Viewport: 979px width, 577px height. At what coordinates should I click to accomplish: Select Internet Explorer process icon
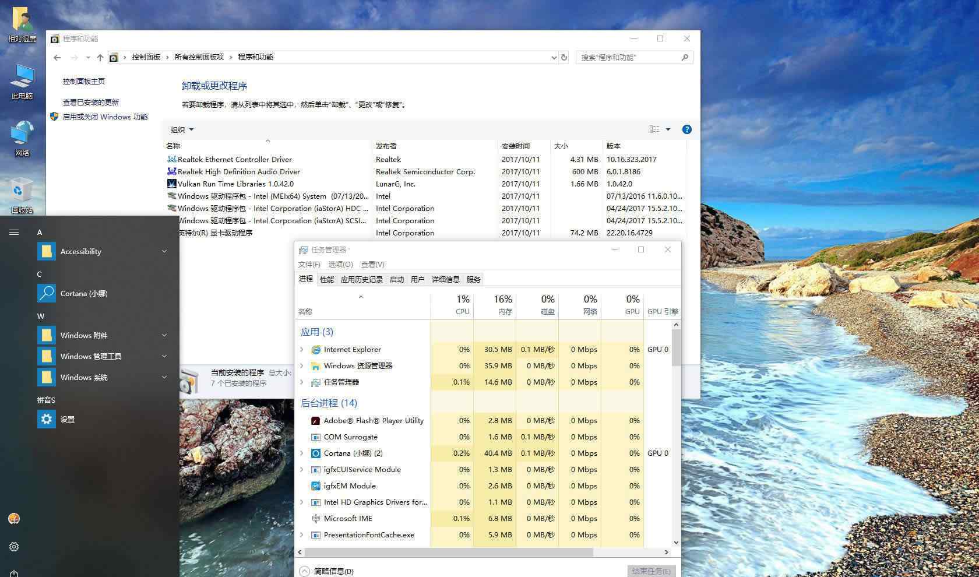316,350
